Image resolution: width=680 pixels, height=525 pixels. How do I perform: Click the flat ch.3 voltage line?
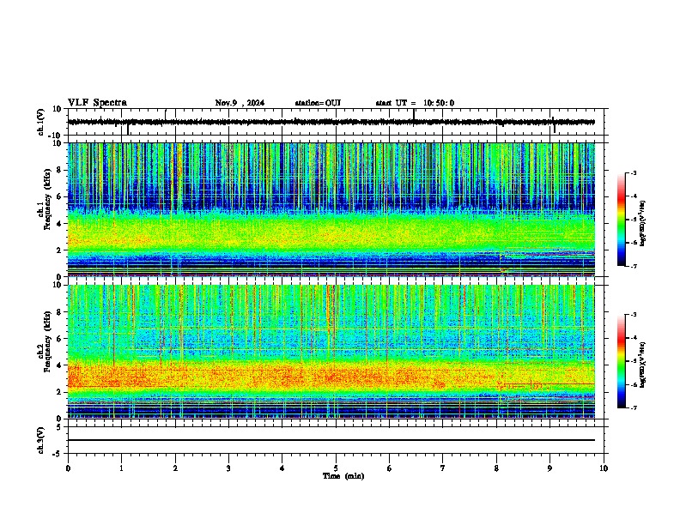(331, 440)
